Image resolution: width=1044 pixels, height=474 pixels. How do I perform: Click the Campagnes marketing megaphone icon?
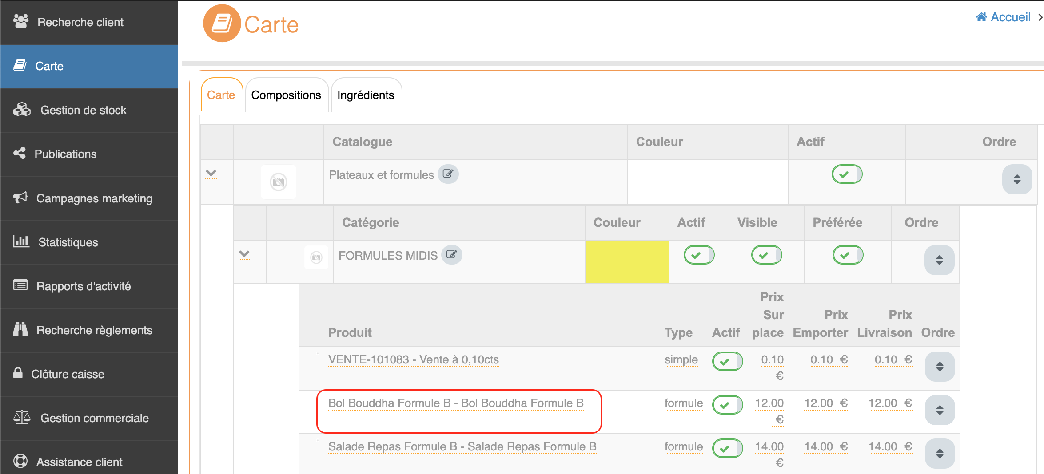(x=20, y=198)
